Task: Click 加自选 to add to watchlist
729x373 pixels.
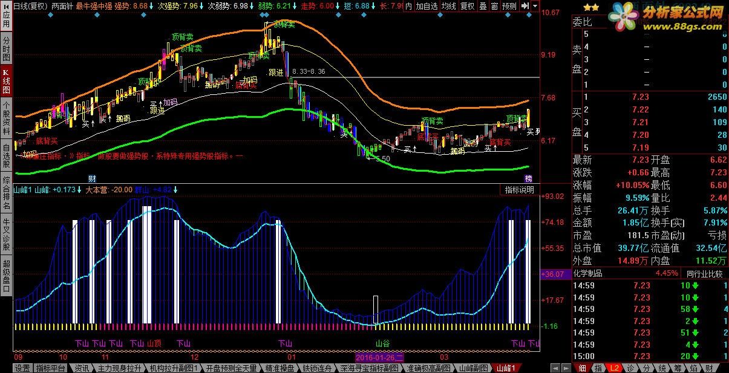Action: [x=427, y=6]
